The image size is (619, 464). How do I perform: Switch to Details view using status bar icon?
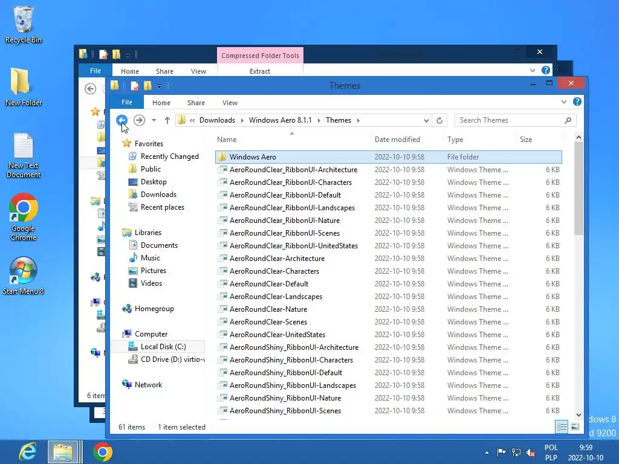pyautogui.click(x=562, y=427)
